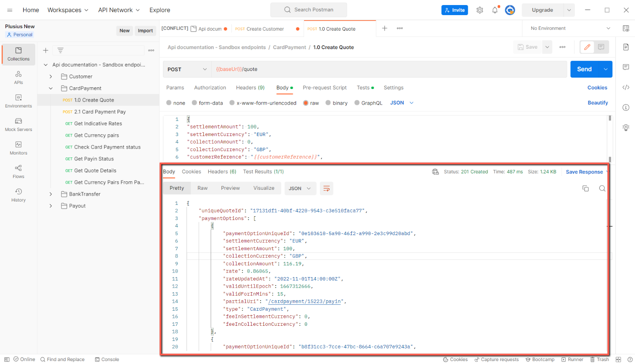The image size is (635, 364).
Task: Open the Documentation icon in right sidebar
Action: pos(626,47)
